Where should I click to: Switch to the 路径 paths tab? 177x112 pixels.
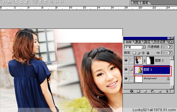point(147,42)
